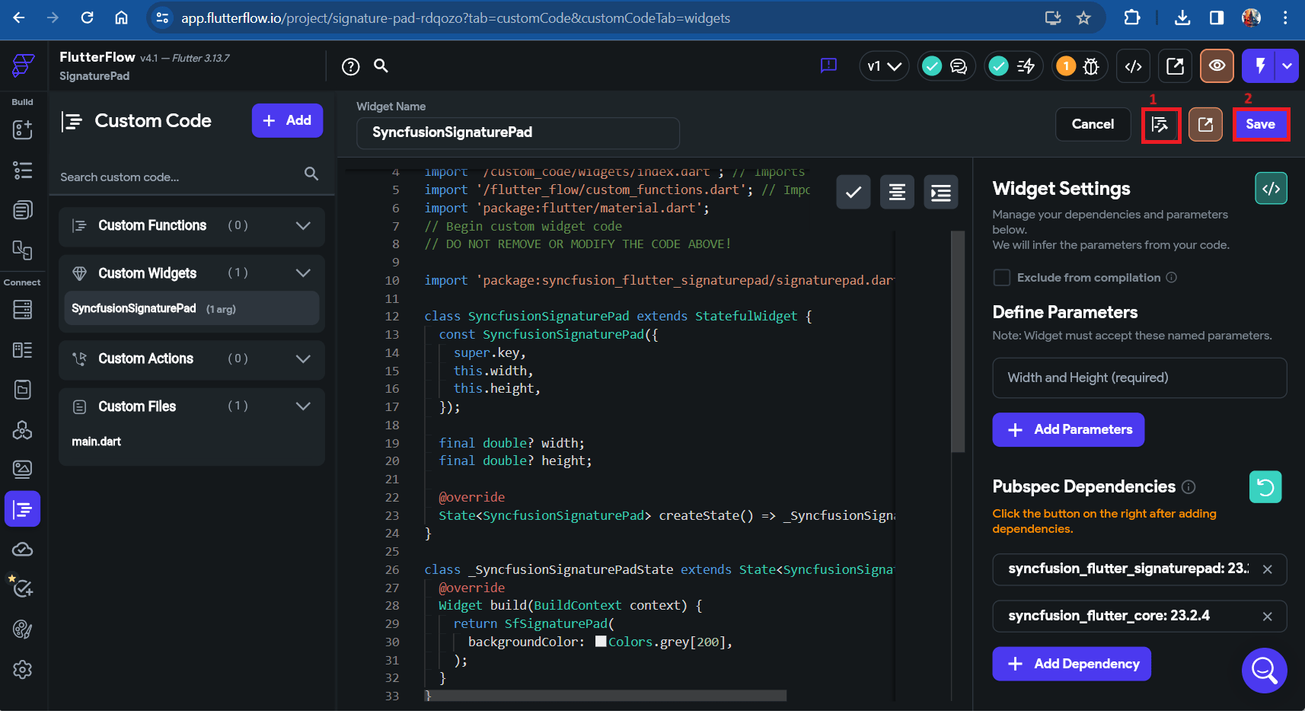
Task: Click the open-in-new-window share icon
Action: pyautogui.click(x=1175, y=66)
